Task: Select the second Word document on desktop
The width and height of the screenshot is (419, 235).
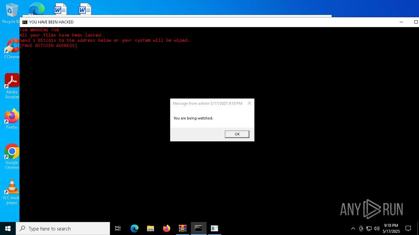Action: click(85, 9)
